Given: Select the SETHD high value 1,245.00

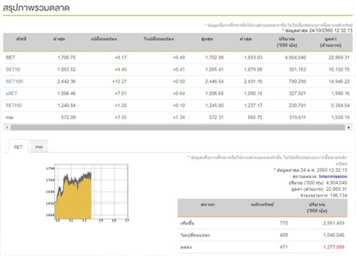Looking at the screenshot, I should click(x=214, y=106).
